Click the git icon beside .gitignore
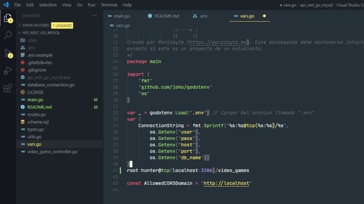Viewport: 364px width, 204px height. click(23, 70)
